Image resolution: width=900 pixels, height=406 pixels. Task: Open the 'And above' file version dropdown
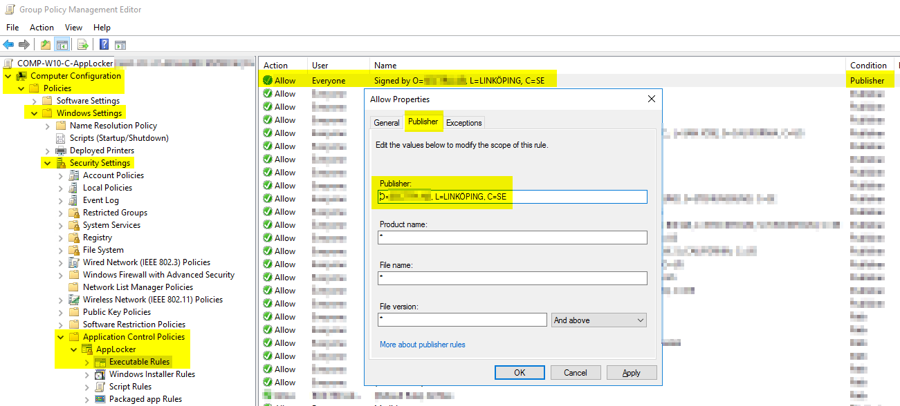click(599, 320)
